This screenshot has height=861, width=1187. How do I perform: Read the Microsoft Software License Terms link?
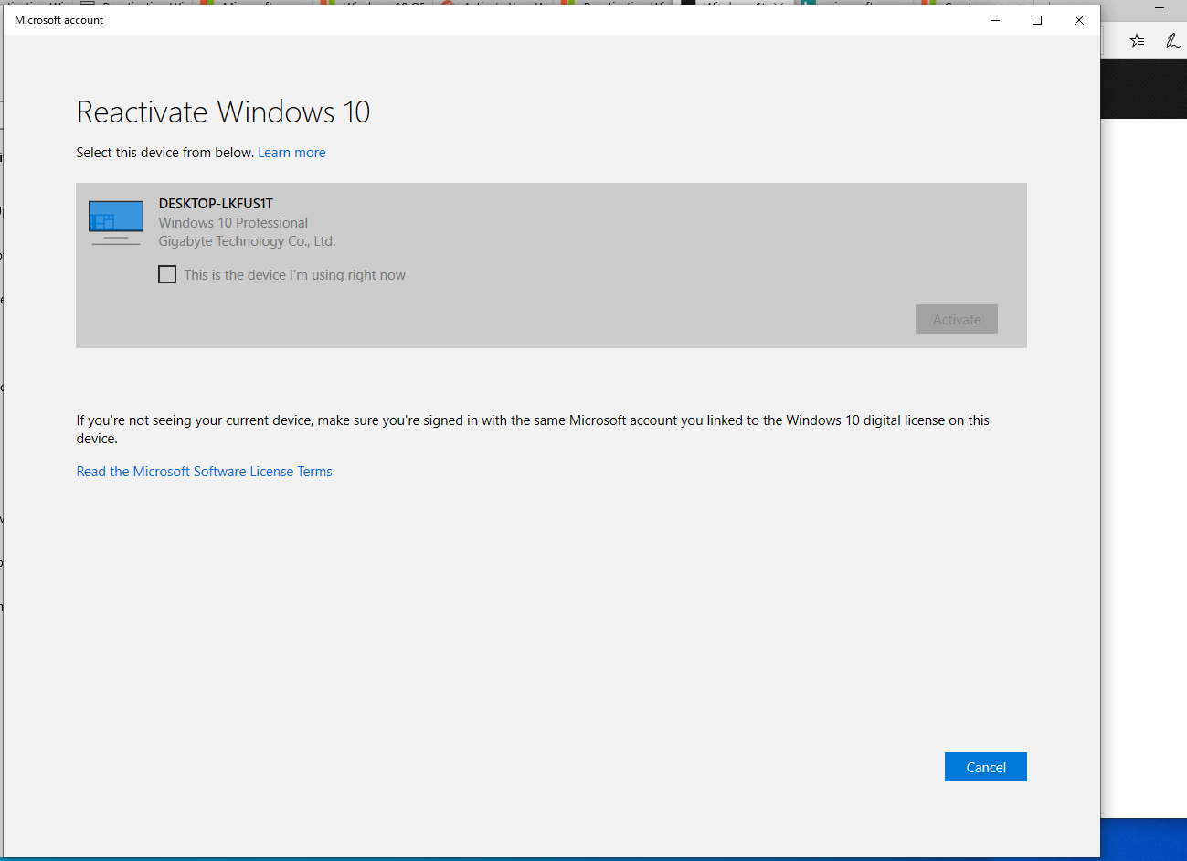(x=204, y=472)
